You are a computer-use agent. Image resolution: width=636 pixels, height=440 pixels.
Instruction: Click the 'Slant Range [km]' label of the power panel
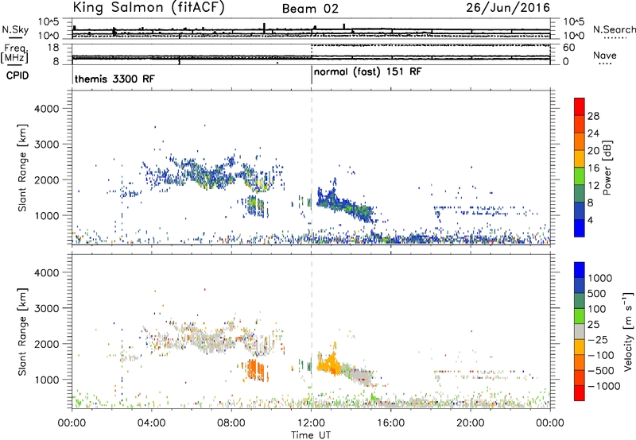click(x=22, y=168)
